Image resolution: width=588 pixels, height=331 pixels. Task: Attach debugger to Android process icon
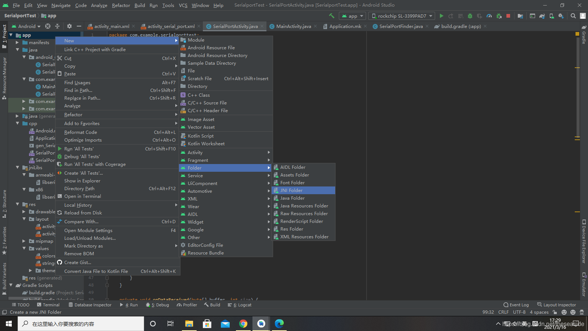click(499, 16)
